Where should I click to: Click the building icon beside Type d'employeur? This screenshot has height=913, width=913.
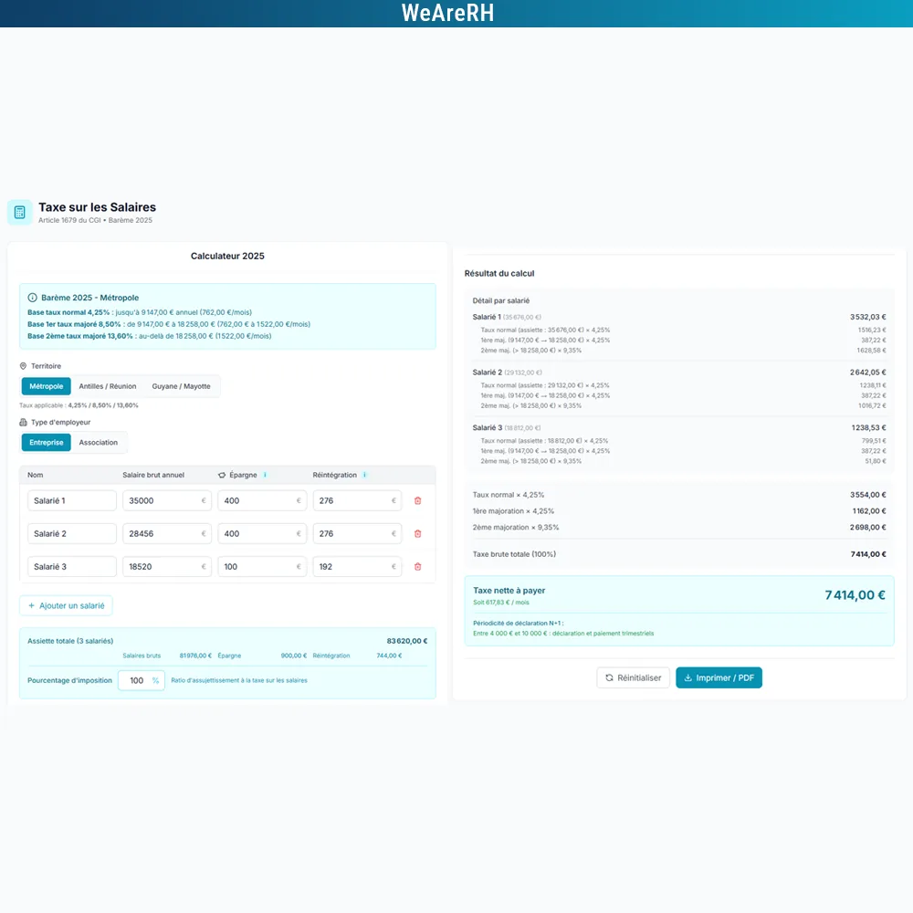[x=24, y=422]
